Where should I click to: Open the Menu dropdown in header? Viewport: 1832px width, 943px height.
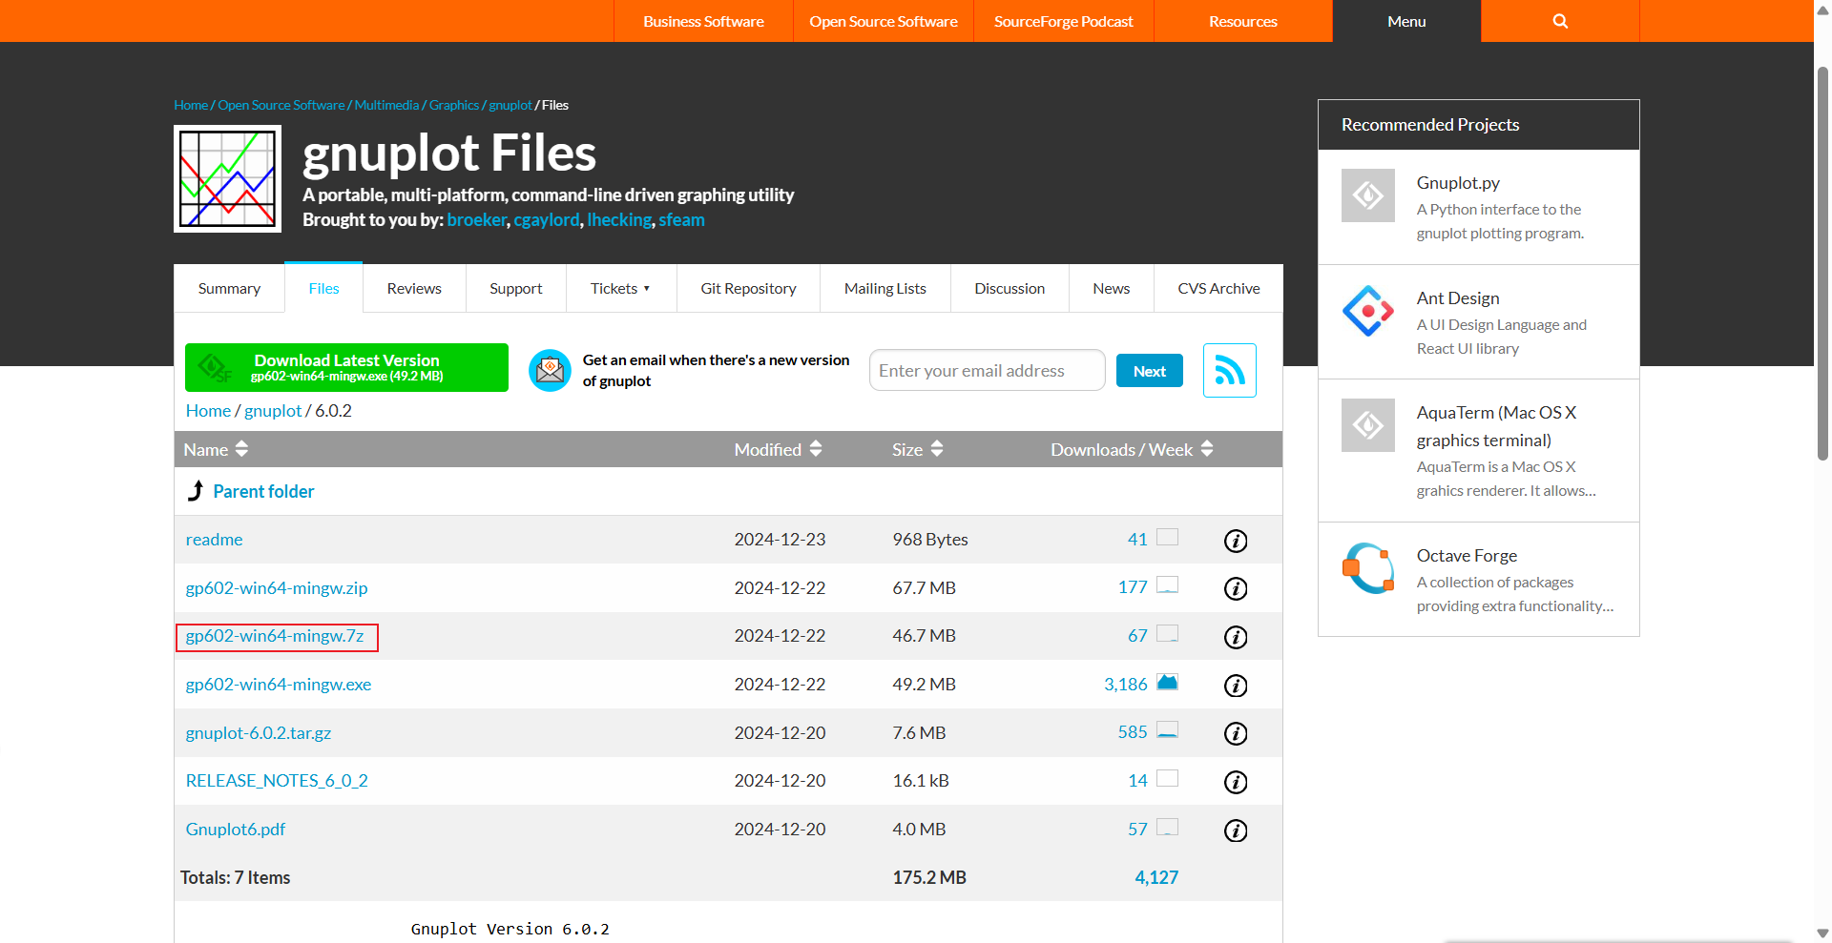click(x=1406, y=21)
